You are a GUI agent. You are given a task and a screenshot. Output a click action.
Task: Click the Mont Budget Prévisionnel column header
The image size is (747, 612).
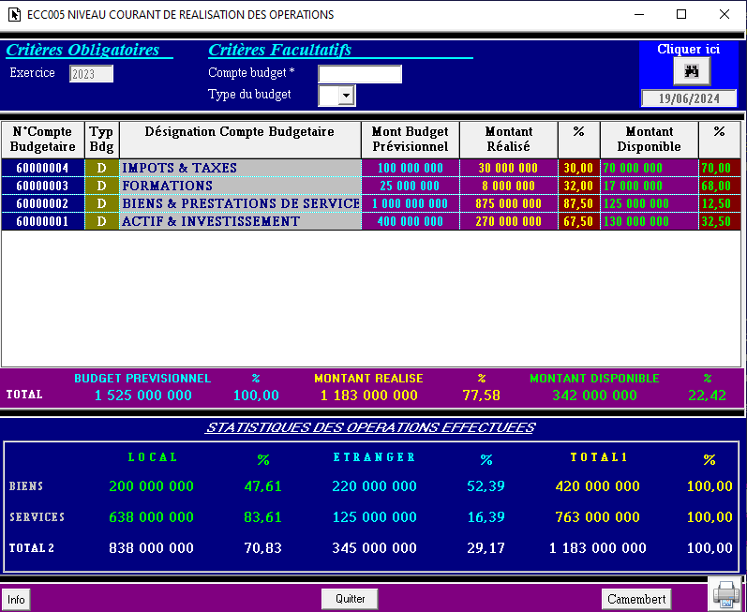point(410,139)
